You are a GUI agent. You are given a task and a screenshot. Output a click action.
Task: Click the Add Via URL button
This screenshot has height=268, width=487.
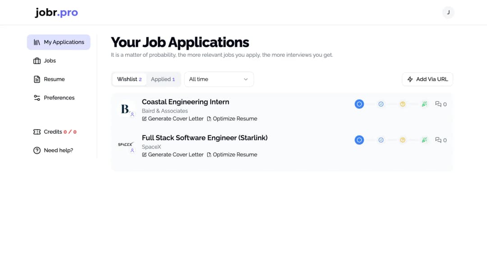(x=427, y=79)
